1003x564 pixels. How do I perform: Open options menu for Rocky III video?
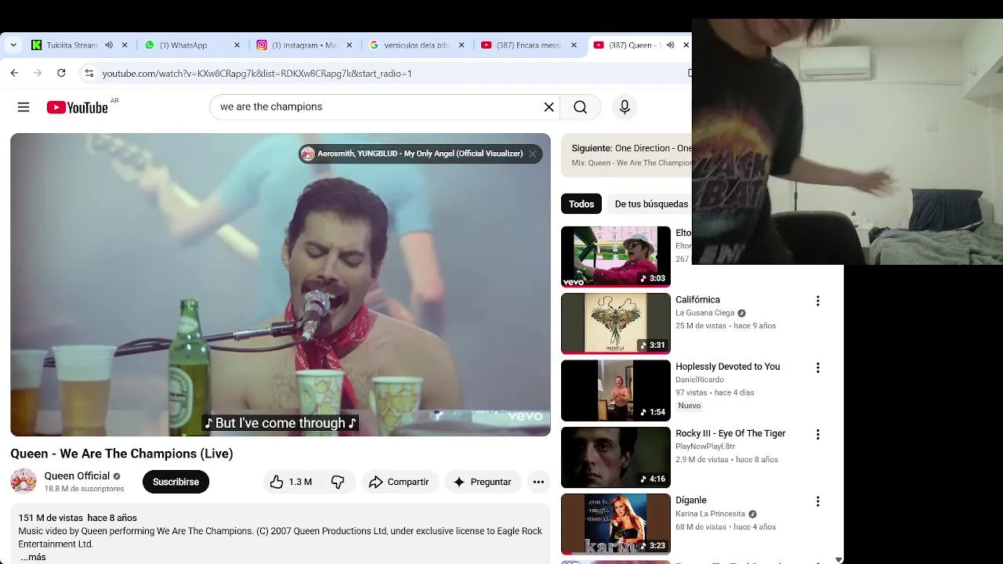(x=817, y=435)
